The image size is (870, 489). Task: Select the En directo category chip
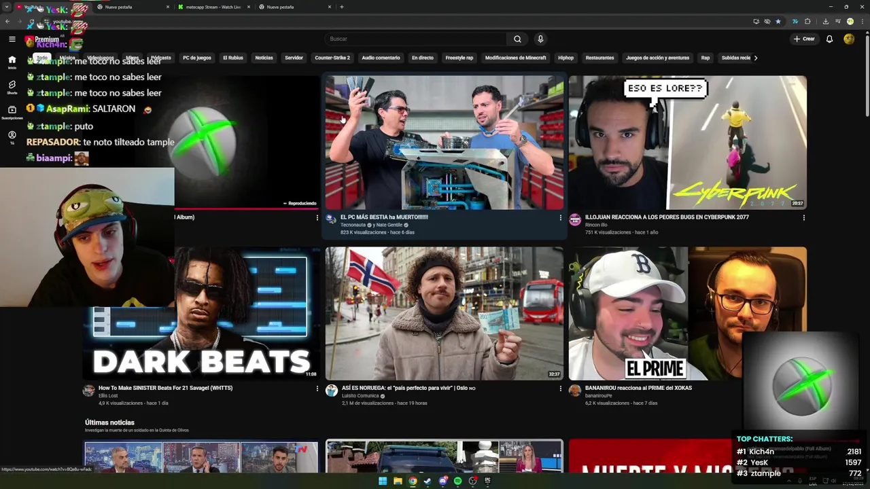(422, 58)
